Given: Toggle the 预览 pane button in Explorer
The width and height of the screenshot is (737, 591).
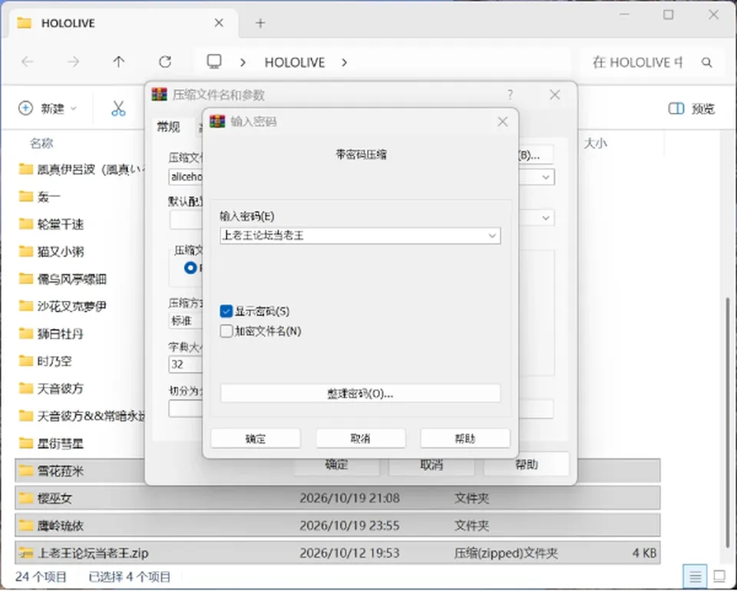Looking at the screenshot, I should (x=692, y=108).
